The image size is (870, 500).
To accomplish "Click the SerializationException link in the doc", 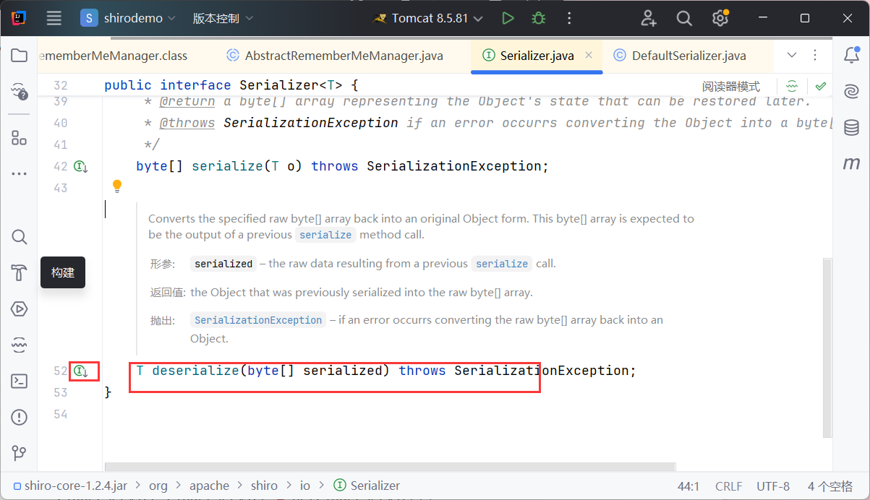I will 258,320.
